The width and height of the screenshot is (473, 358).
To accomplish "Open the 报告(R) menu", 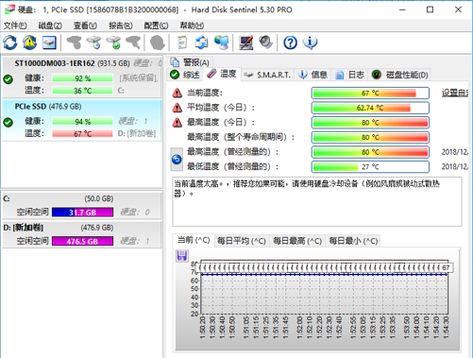I will [121, 26].
